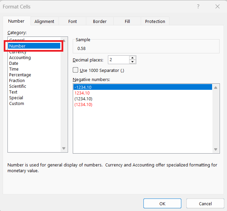Go to the Protection tab

coord(155,21)
